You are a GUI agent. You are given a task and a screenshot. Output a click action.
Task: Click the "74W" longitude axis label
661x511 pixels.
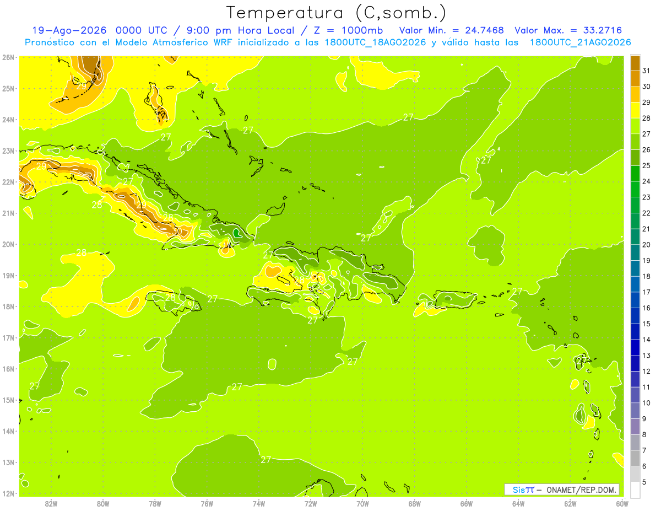point(259,503)
